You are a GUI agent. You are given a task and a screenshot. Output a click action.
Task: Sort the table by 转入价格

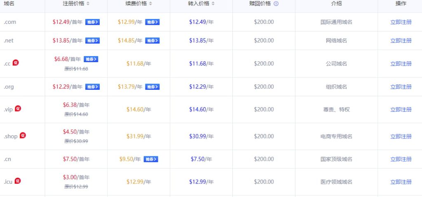[213, 4]
